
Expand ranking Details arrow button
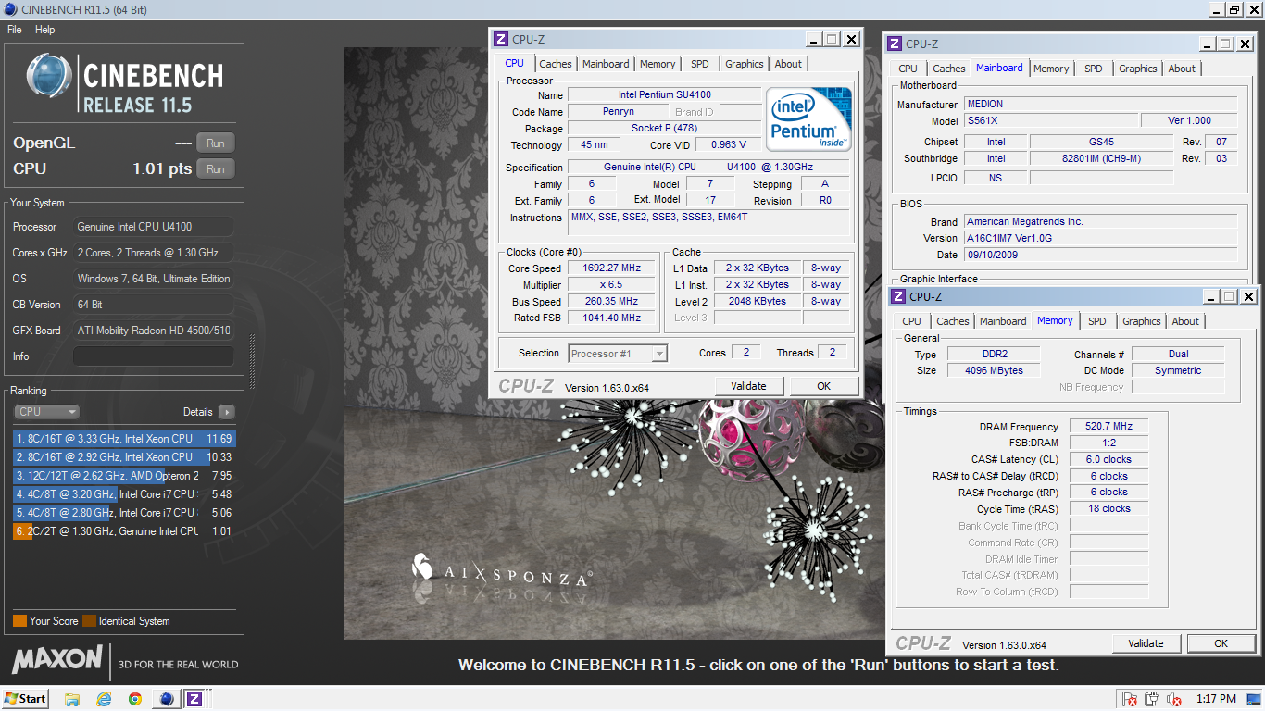(x=226, y=412)
